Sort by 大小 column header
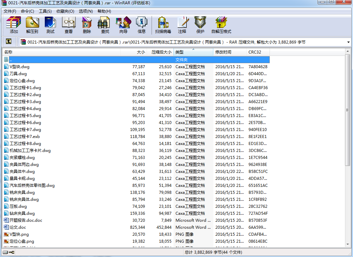 [134, 52]
